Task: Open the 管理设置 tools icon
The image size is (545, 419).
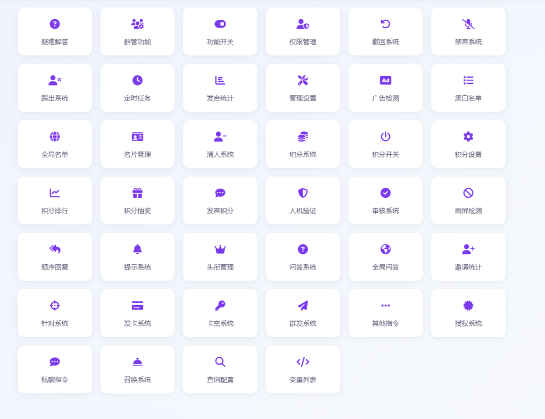Action: pos(303,80)
